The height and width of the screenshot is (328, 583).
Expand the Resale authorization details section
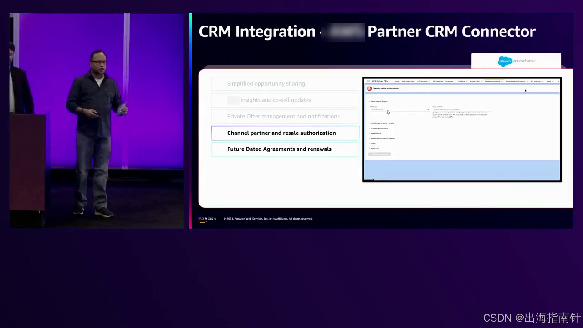click(382, 123)
